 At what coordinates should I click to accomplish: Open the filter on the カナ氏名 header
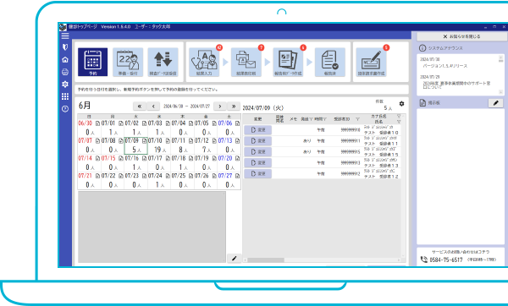tap(399, 116)
